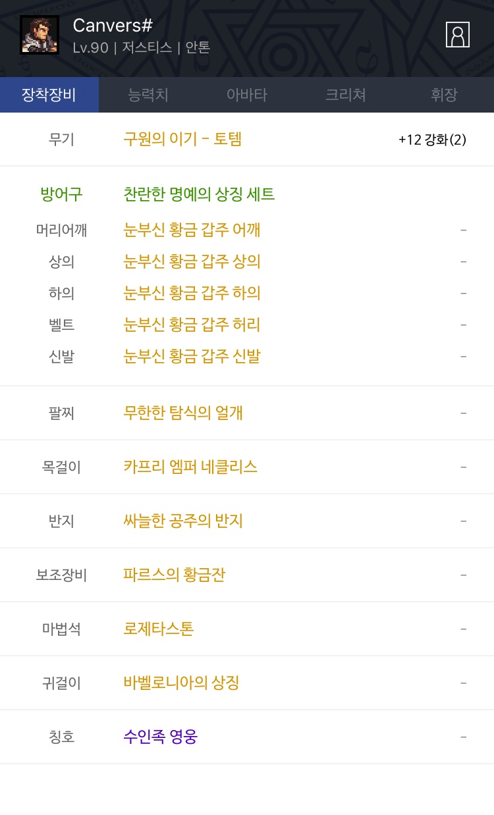The width and height of the screenshot is (494, 815).
Task: Select the title 수인족 영웅
Action: click(160, 737)
